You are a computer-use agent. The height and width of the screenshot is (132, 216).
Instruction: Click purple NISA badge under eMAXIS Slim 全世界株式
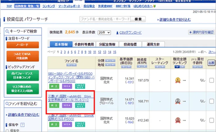point(67,105)
